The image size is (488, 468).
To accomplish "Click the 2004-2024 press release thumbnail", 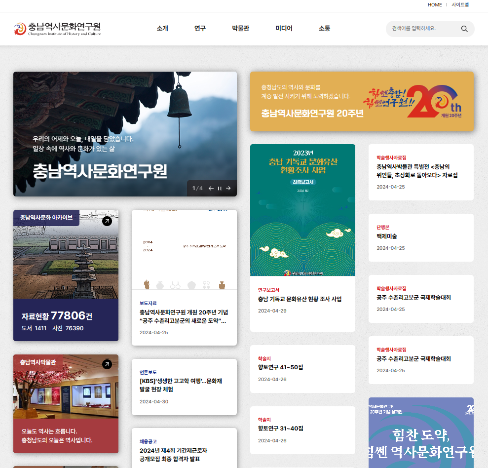I will point(184,250).
